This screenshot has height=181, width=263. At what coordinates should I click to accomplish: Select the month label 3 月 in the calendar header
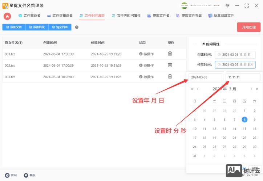[232, 89]
